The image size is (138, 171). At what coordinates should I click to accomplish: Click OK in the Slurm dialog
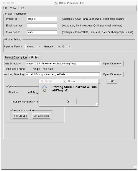[x=69, y=101]
